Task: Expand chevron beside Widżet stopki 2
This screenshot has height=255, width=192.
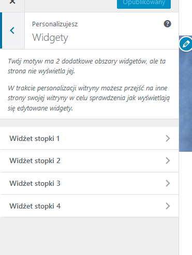Action: 168,161
